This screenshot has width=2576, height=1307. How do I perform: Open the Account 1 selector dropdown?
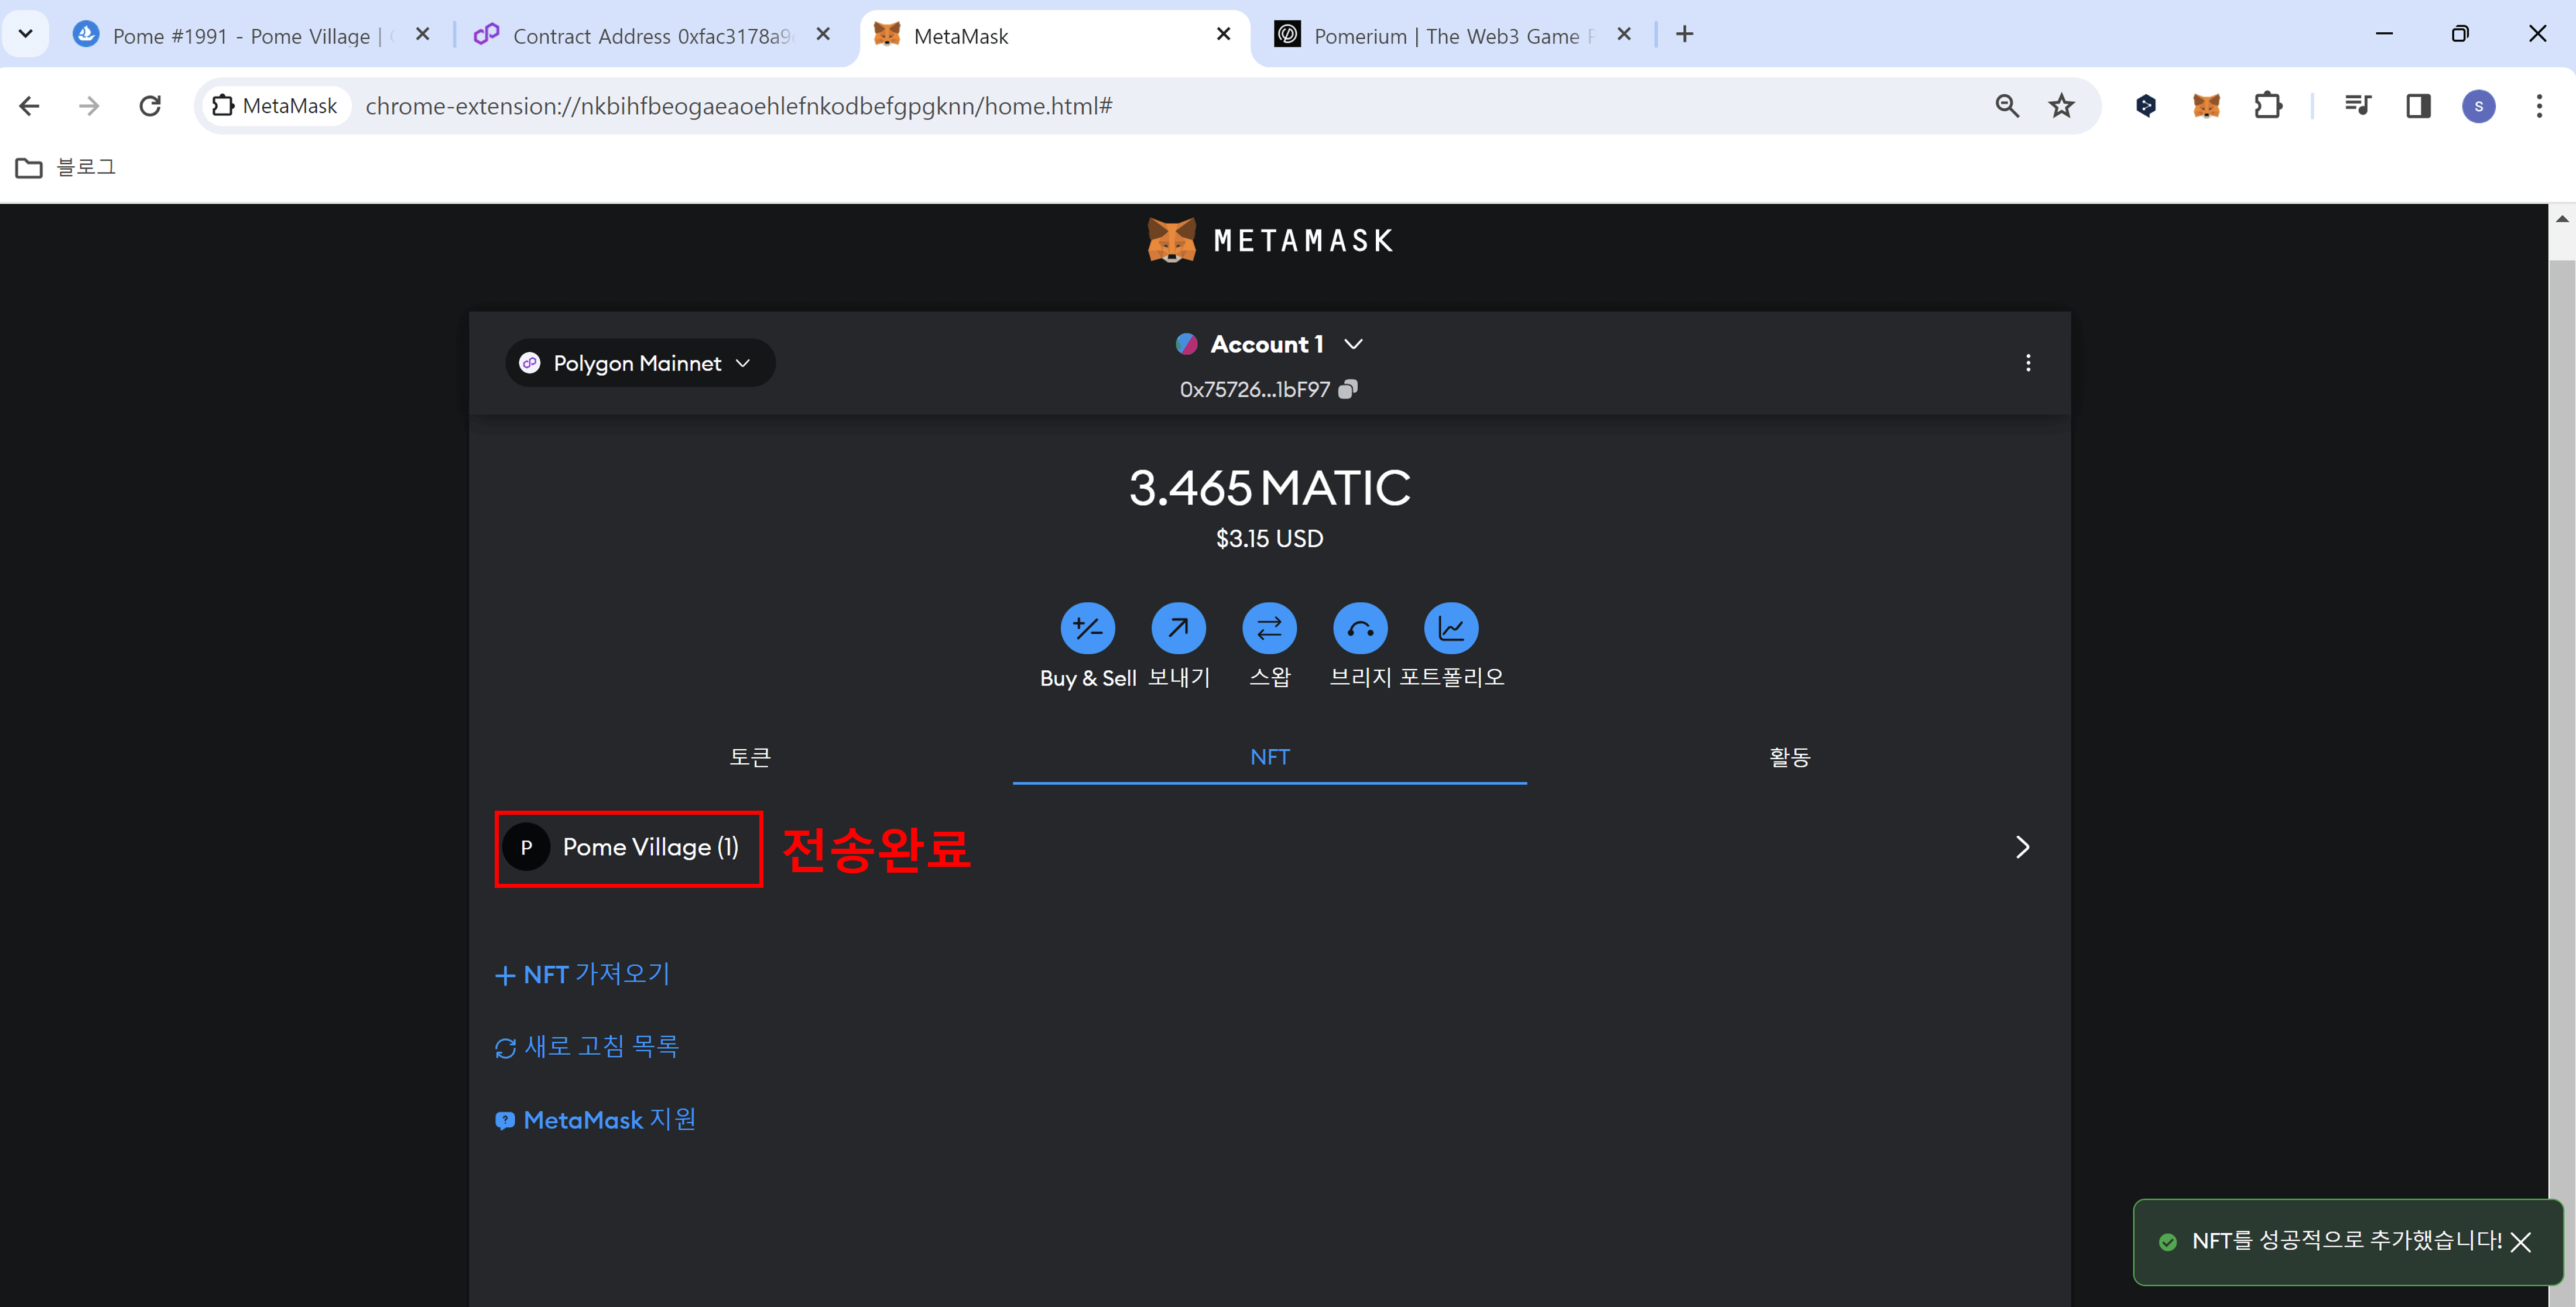point(1269,344)
